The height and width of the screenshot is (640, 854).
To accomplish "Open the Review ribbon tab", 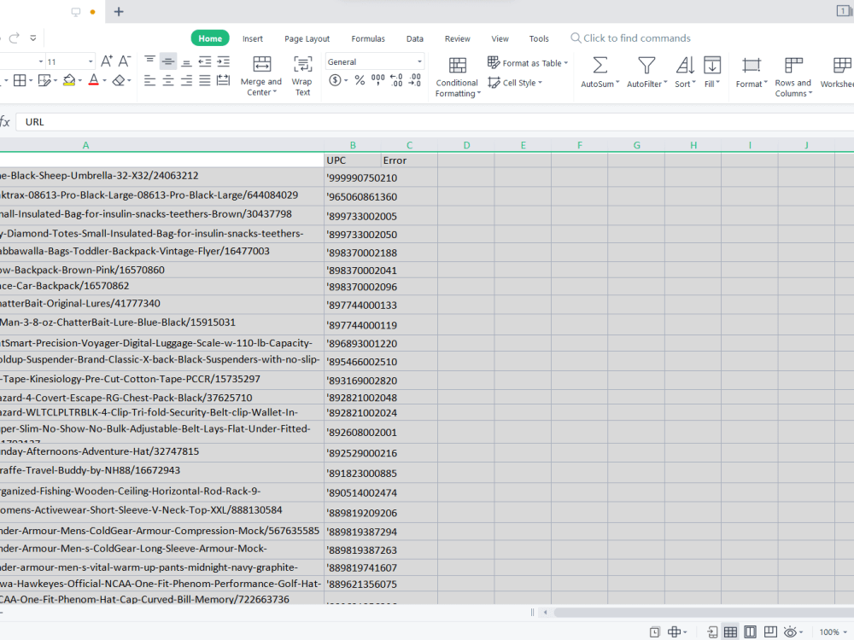I will pyautogui.click(x=458, y=38).
